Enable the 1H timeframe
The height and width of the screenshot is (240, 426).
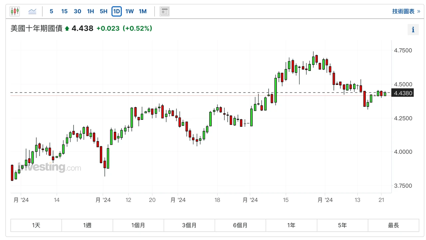pos(90,11)
